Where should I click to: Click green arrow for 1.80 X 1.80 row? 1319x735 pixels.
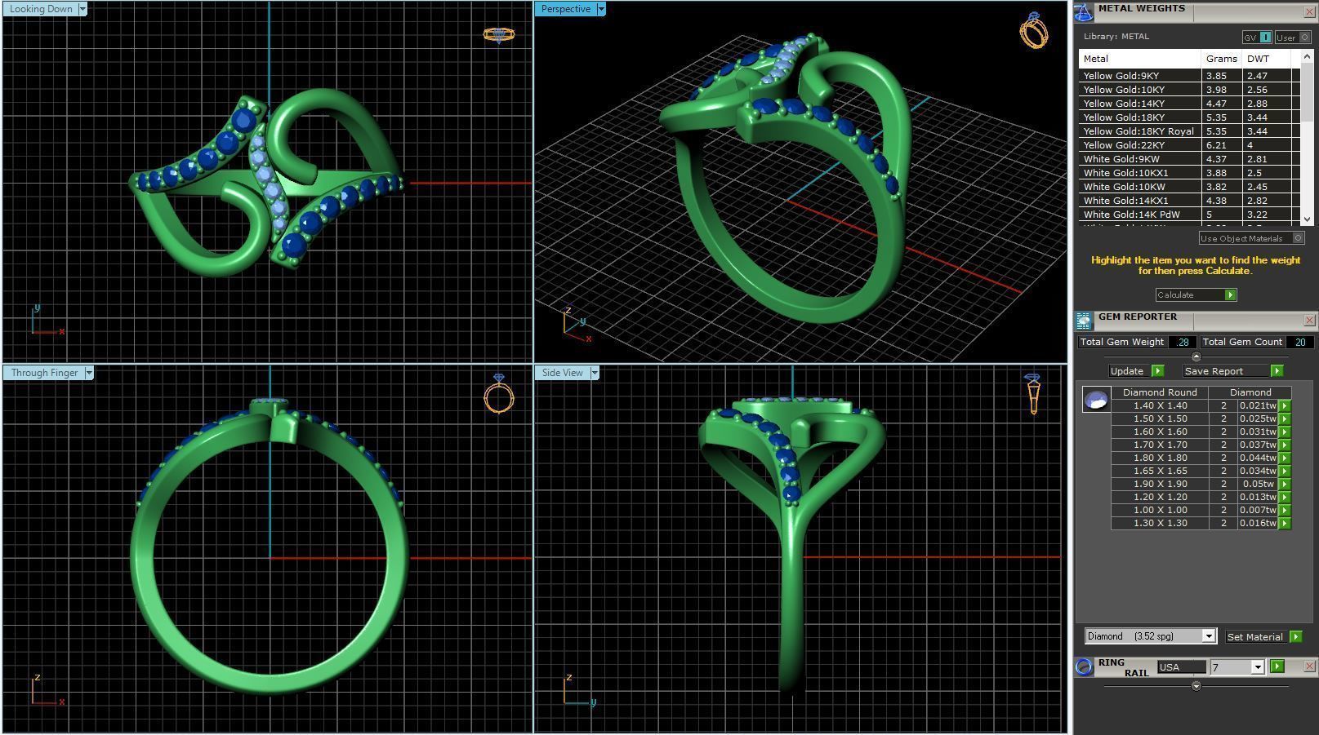click(1285, 458)
